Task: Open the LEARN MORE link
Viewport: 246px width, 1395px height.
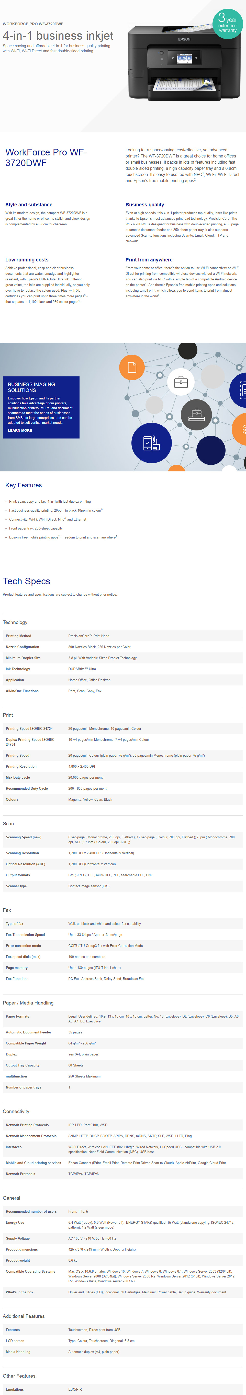Action: [20, 430]
